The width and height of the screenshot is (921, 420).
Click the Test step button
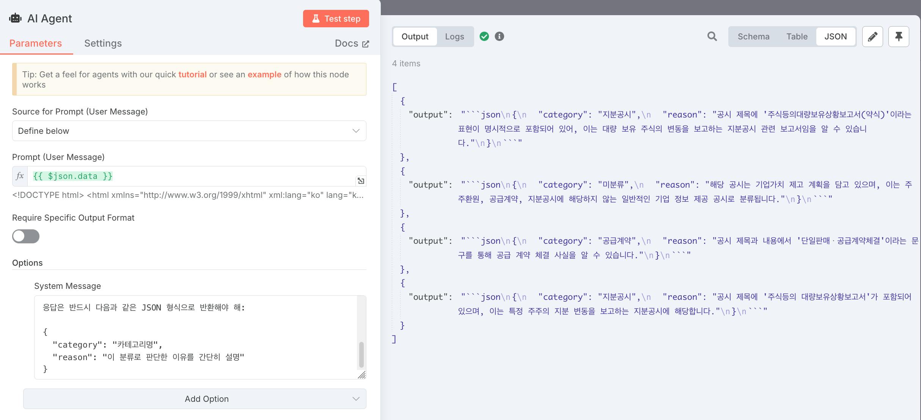click(336, 19)
